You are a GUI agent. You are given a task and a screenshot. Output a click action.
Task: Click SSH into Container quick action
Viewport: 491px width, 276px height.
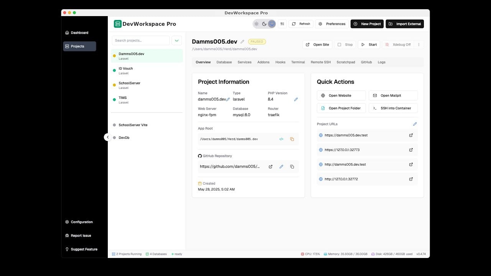click(x=393, y=108)
